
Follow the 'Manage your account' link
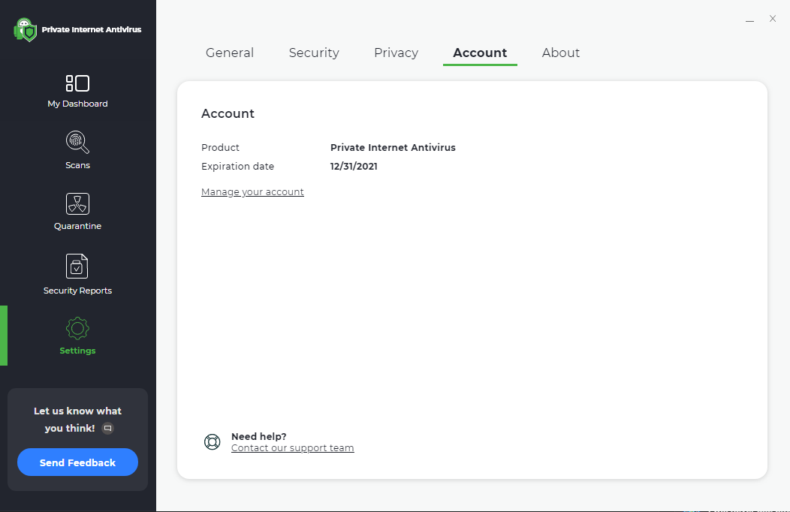[x=252, y=192]
